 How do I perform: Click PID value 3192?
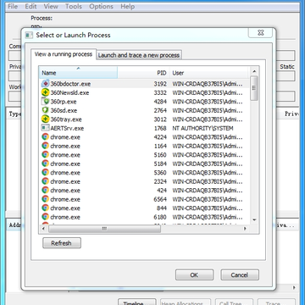[x=160, y=84]
